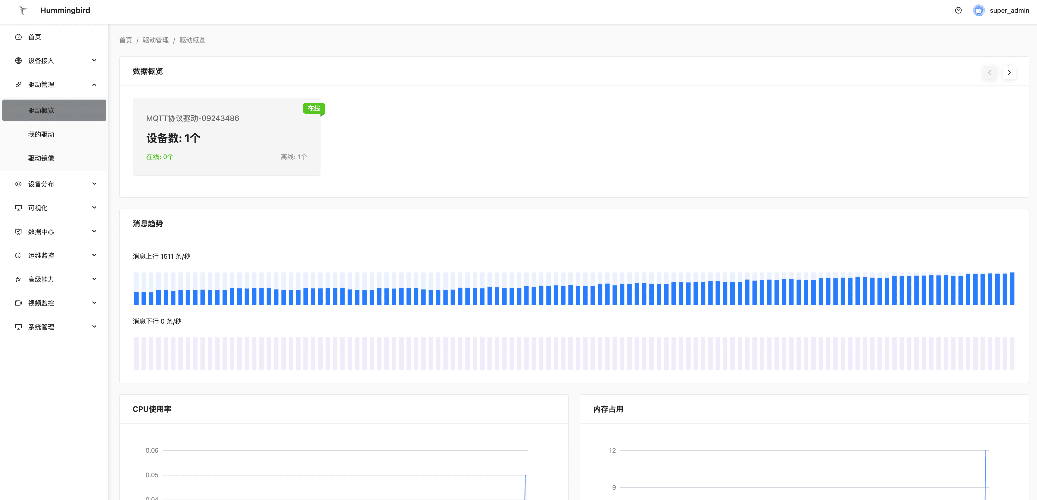Viewport: 1037px width, 500px height.
Task: Open the 首页 sidebar menu item
Action: pyautogui.click(x=54, y=37)
